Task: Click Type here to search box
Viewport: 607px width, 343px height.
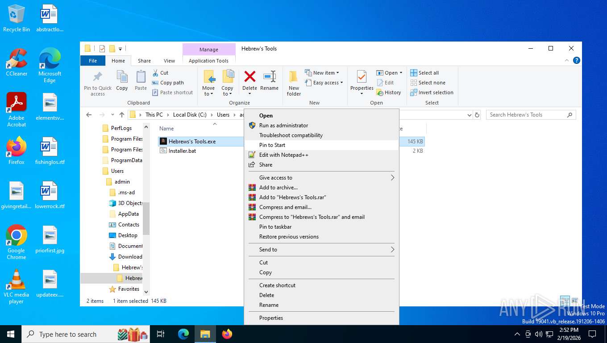Action: 86,334
